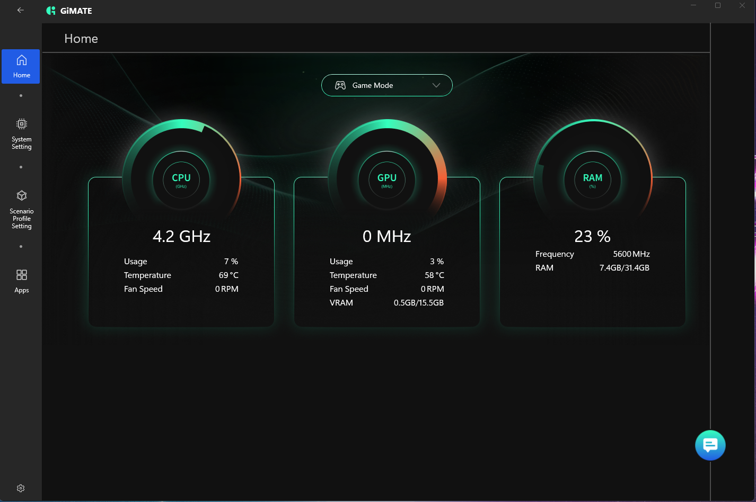Open the blue chat support bubble

710,445
